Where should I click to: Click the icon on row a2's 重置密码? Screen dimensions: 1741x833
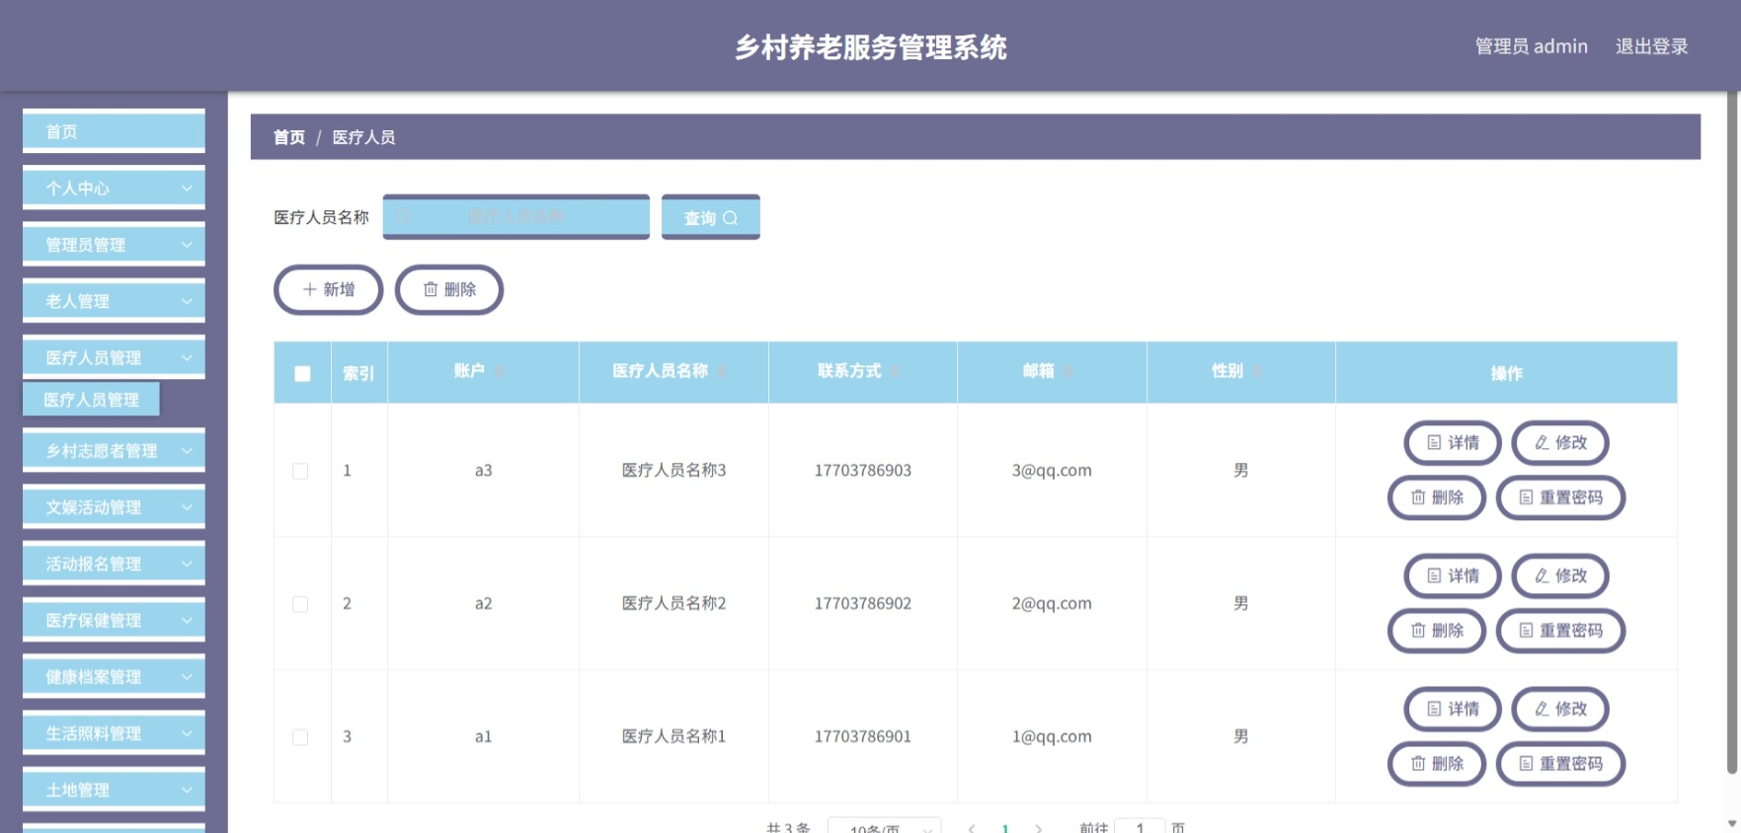[1526, 631]
